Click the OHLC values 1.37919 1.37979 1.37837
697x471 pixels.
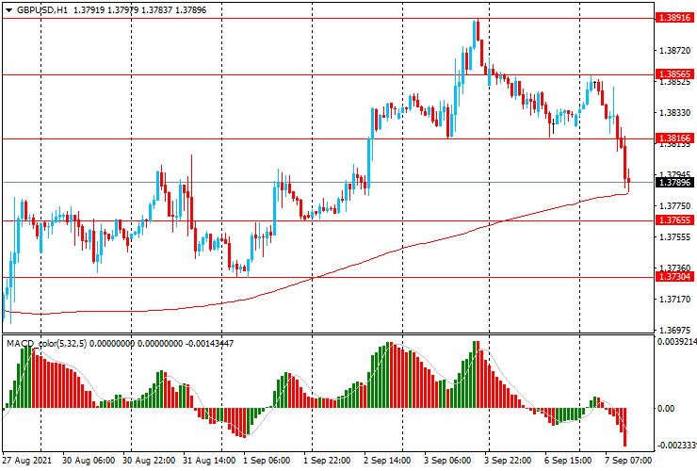122,9
